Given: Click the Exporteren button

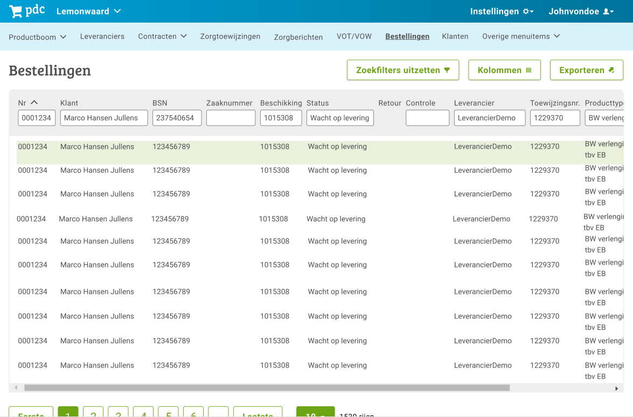Looking at the screenshot, I should pyautogui.click(x=586, y=70).
